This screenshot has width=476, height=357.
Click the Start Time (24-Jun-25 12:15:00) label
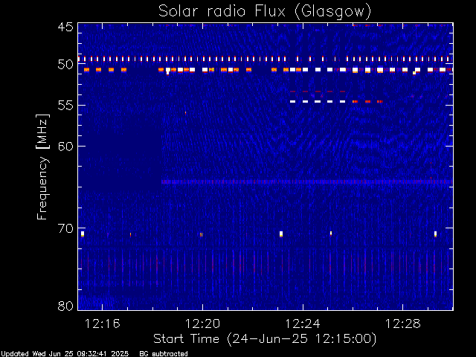click(265, 339)
